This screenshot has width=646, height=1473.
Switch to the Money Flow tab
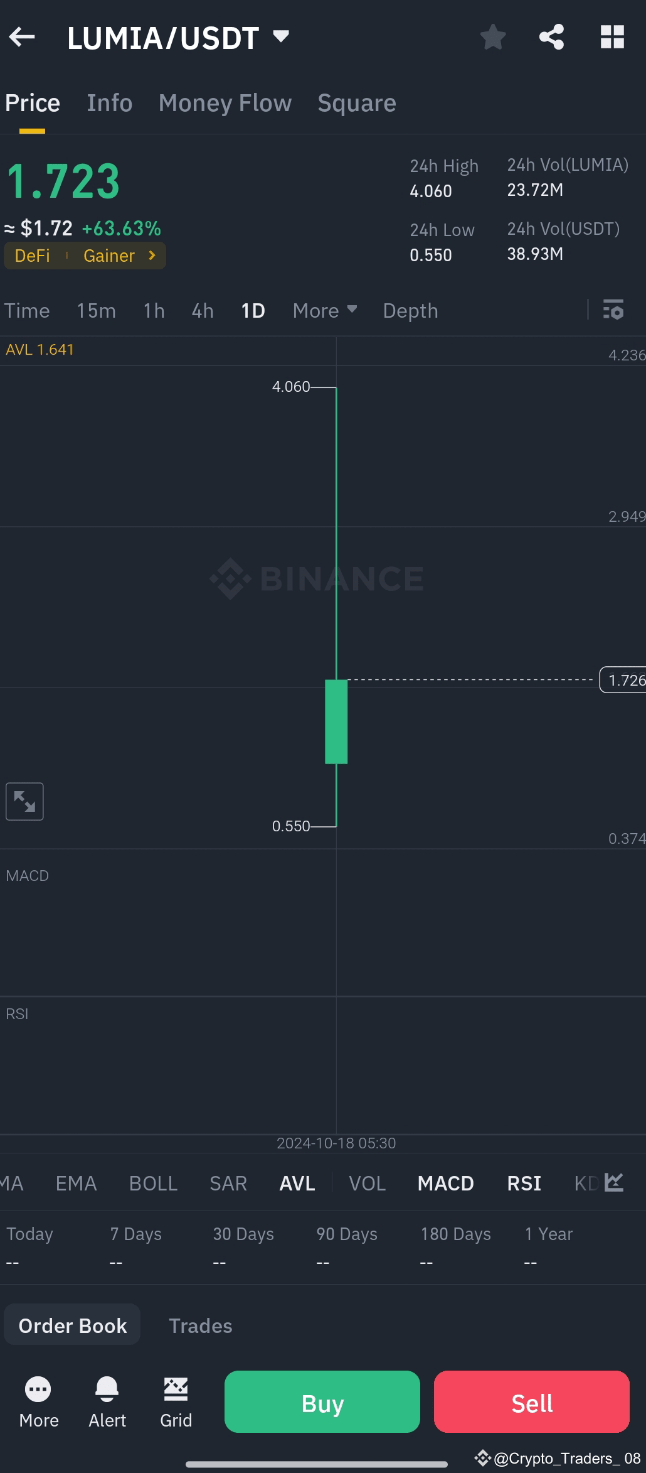[x=225, y=102]
